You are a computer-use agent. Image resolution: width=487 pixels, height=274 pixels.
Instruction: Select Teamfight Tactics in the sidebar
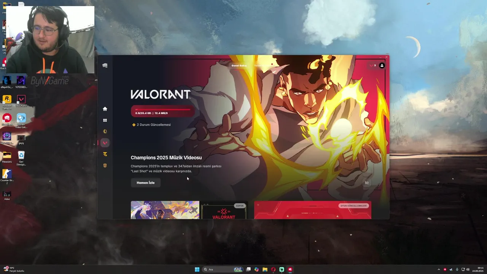(x=105, y=154)
